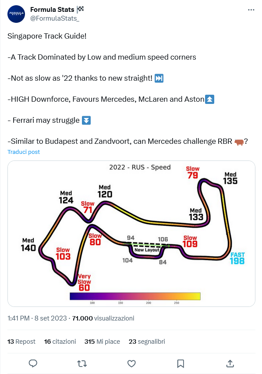262x374 pixels.
Task: View the 13 Repost list
Action: 21,342
